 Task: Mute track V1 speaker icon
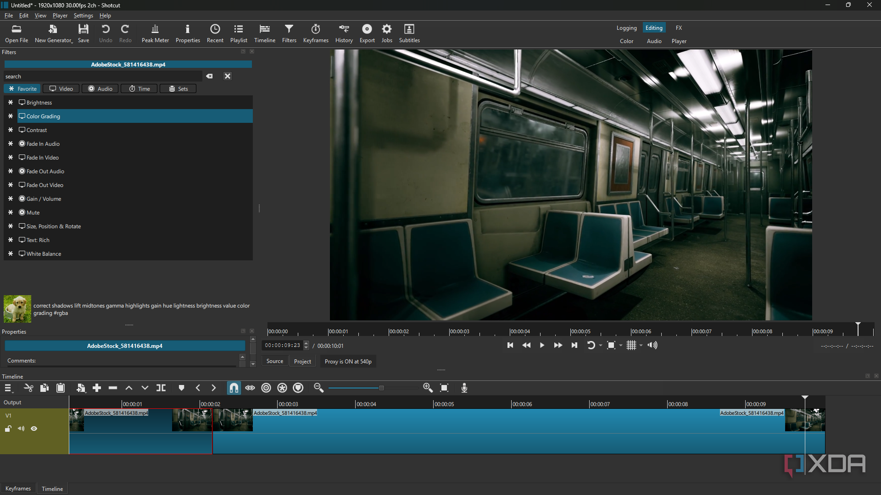tap(21, 429)
